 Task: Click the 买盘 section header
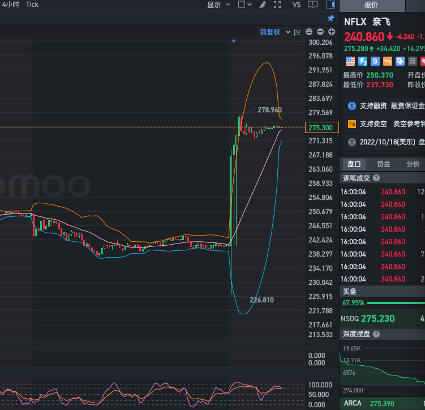click(382, 292)
